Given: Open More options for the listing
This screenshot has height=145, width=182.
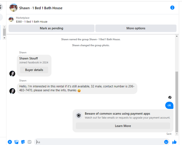Looking at the screenshot, I should (x=136, y=28).
